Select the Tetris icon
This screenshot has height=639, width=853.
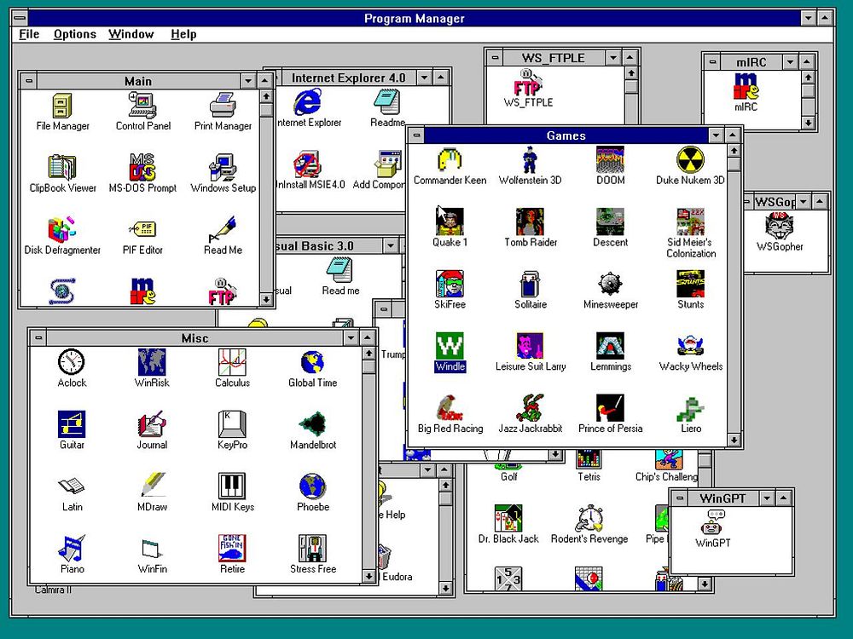(x=589, y=460)
